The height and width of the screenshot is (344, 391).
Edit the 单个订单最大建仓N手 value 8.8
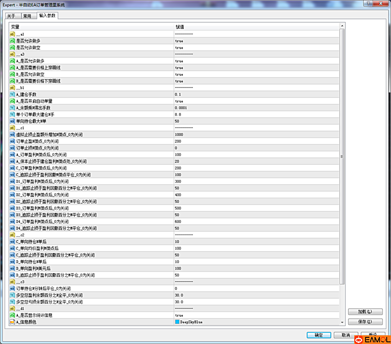pos(178,114)
